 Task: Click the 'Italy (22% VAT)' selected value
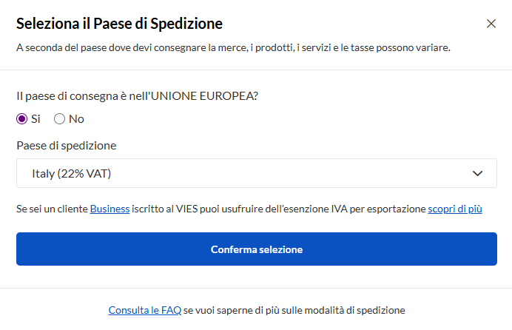click(72, 173)
